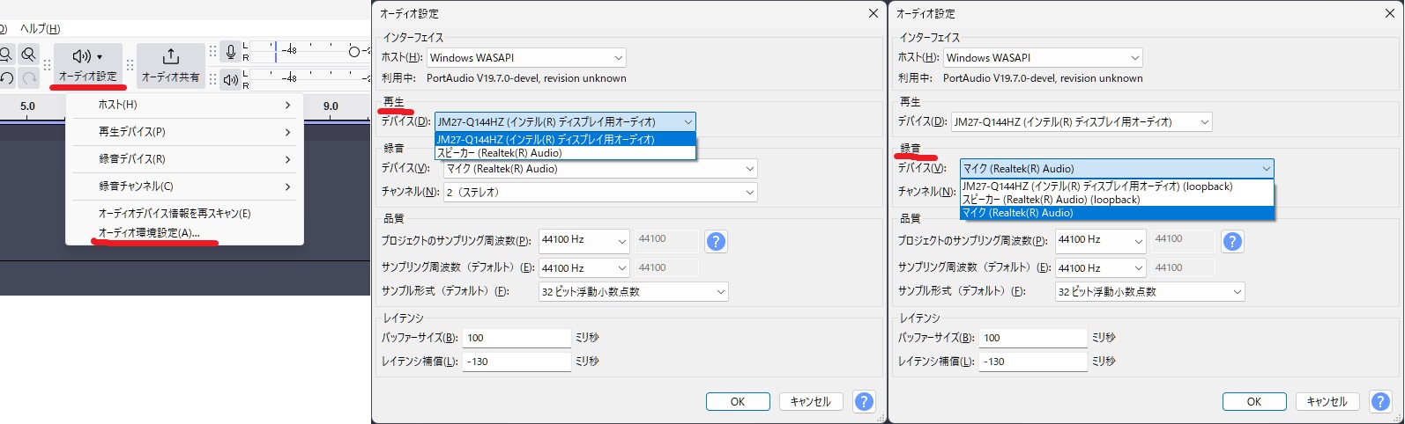Click the recording level slider knob
This screenshot has width=1405, height=424.
pos(354,52)
